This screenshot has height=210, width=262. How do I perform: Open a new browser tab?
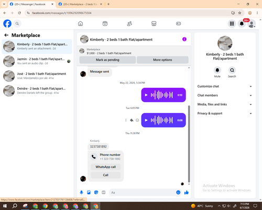pyautogui.click(x=108, y=4)
